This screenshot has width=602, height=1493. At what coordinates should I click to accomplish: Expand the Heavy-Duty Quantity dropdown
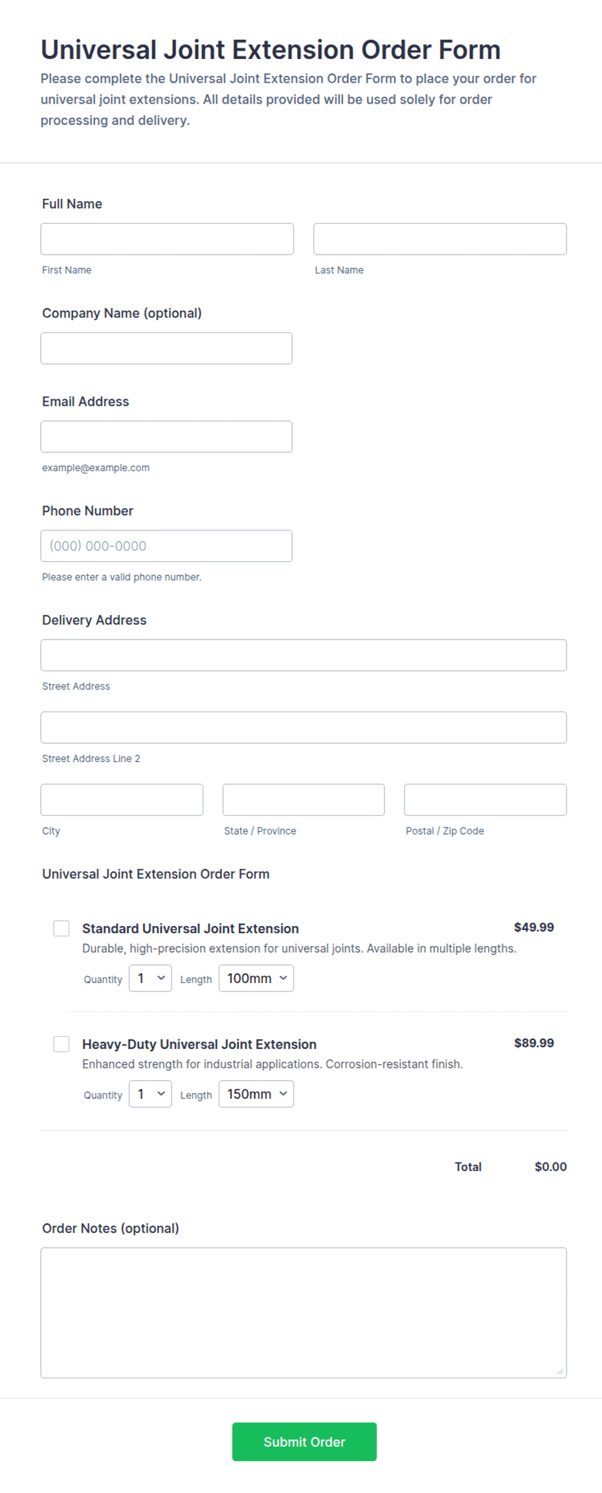pyautogui.click(x=150, y=1093)
